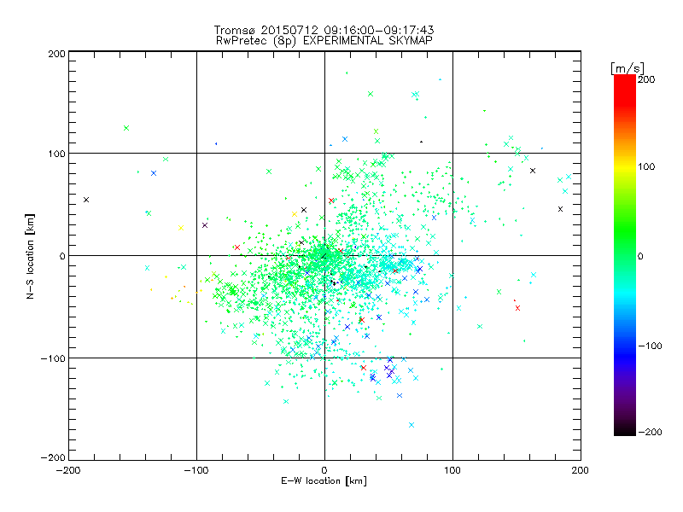Click the "[m/s]" unit label above colorbar
The width and height of the screenshot is (683, 512).
pyautogui.click(x=628, y=68)
